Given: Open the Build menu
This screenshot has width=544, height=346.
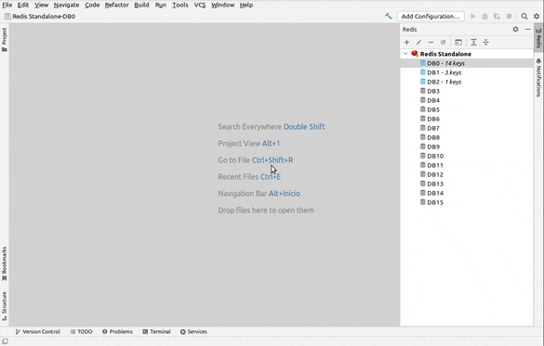Looking at the screenshot, I should pos(141,5).
